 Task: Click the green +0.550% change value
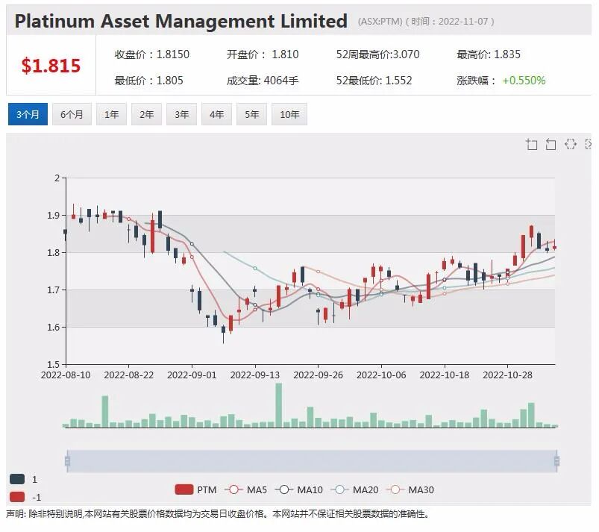point(524,81)
